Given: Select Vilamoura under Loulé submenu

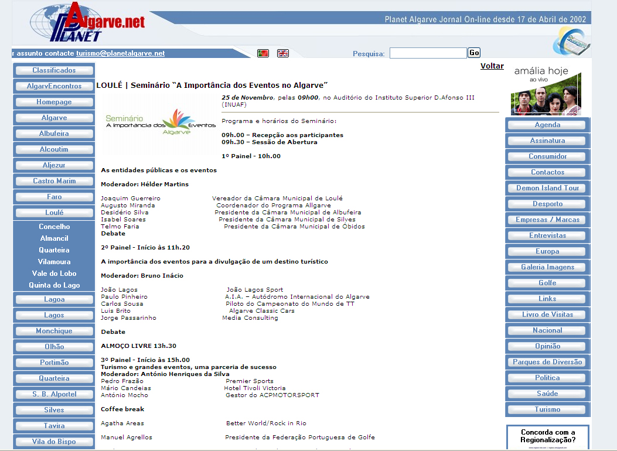Looking at the screenshot, I should click(x=54, y=262).
